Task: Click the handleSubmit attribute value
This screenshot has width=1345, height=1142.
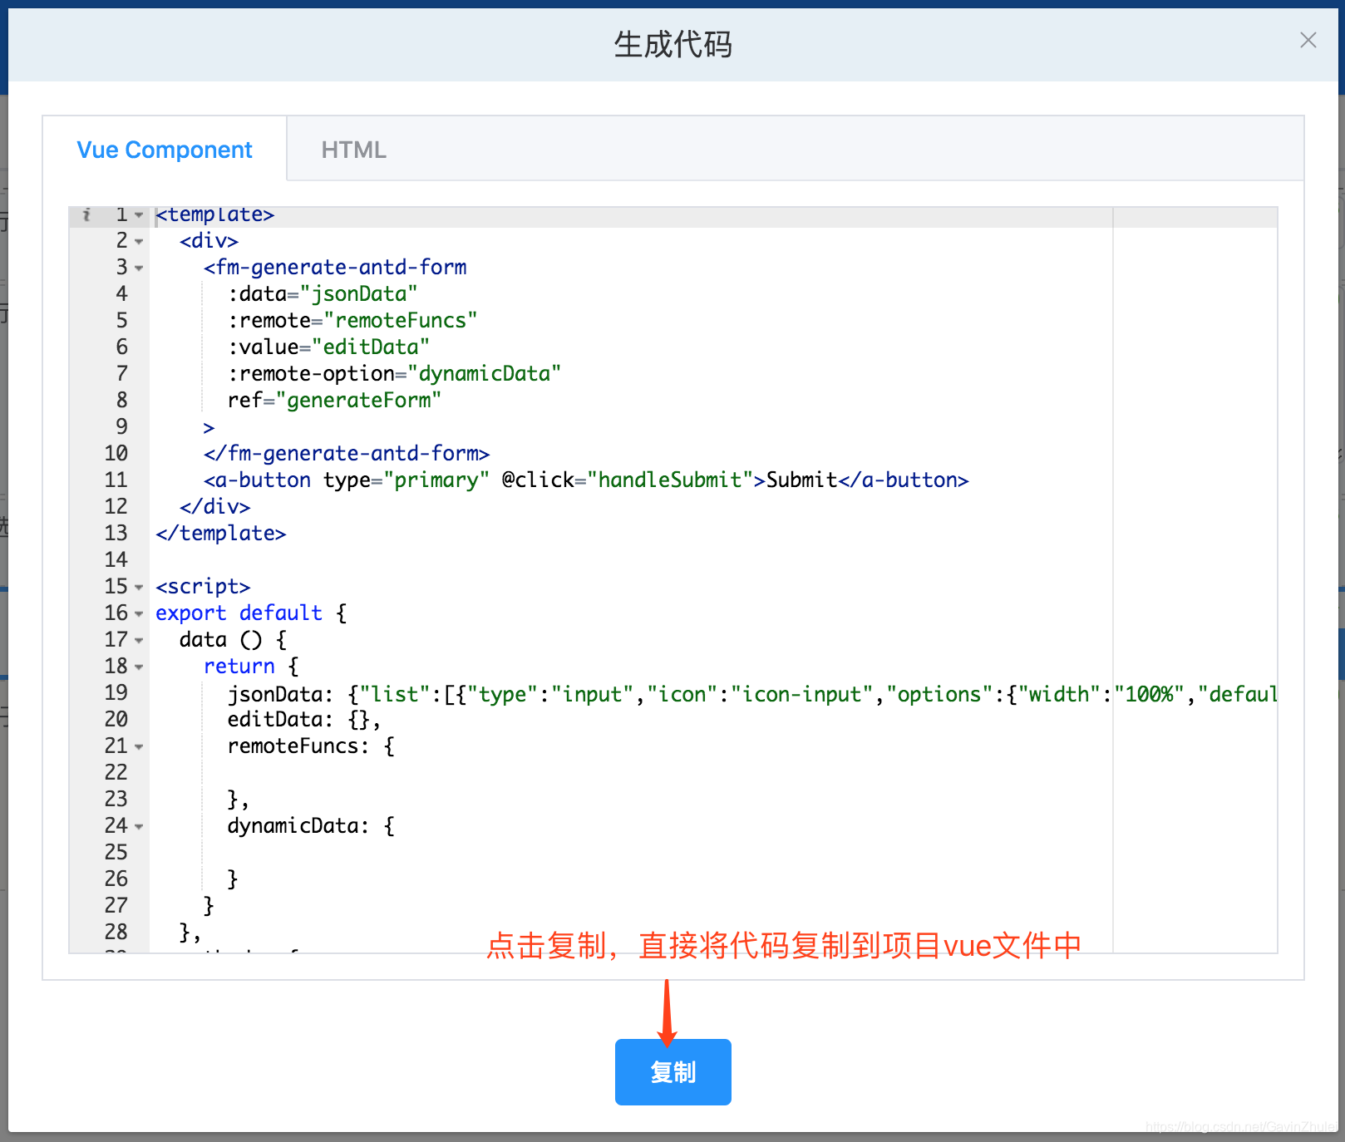Action: 670,480
